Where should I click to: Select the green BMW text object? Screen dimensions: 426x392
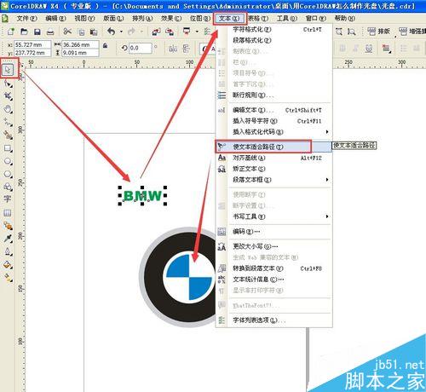(x=142, y=196)
